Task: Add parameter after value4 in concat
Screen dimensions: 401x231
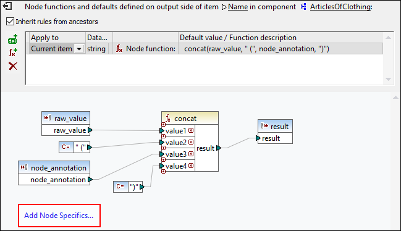Action: coord(163,172)
